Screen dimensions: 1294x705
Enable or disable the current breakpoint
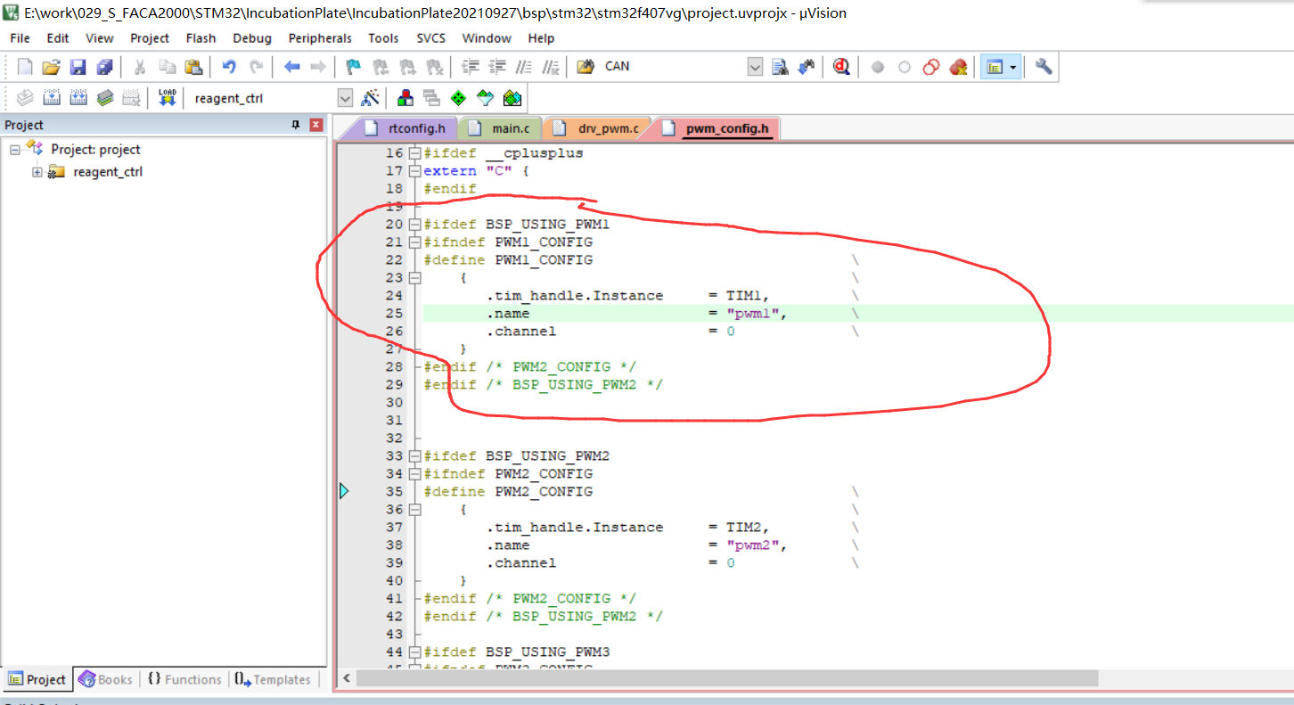click(903, 66)
